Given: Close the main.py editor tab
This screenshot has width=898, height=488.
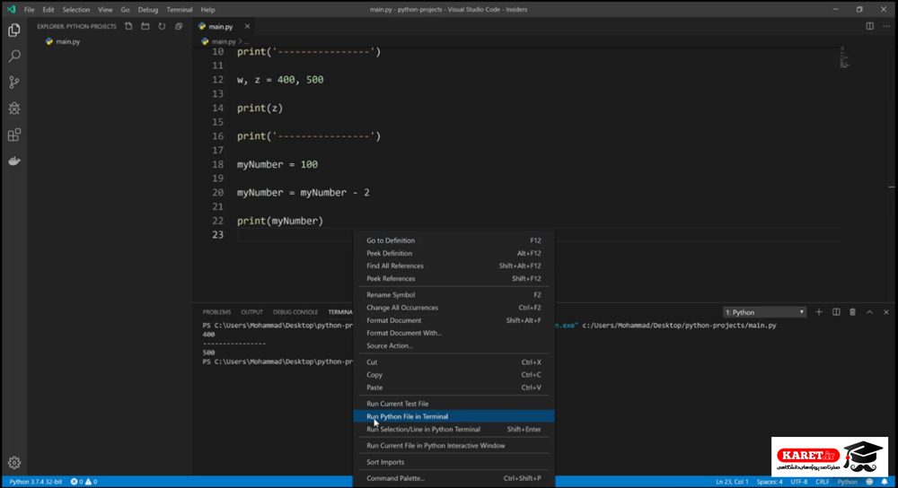Looking at the screenshot, I should (248, 26).
